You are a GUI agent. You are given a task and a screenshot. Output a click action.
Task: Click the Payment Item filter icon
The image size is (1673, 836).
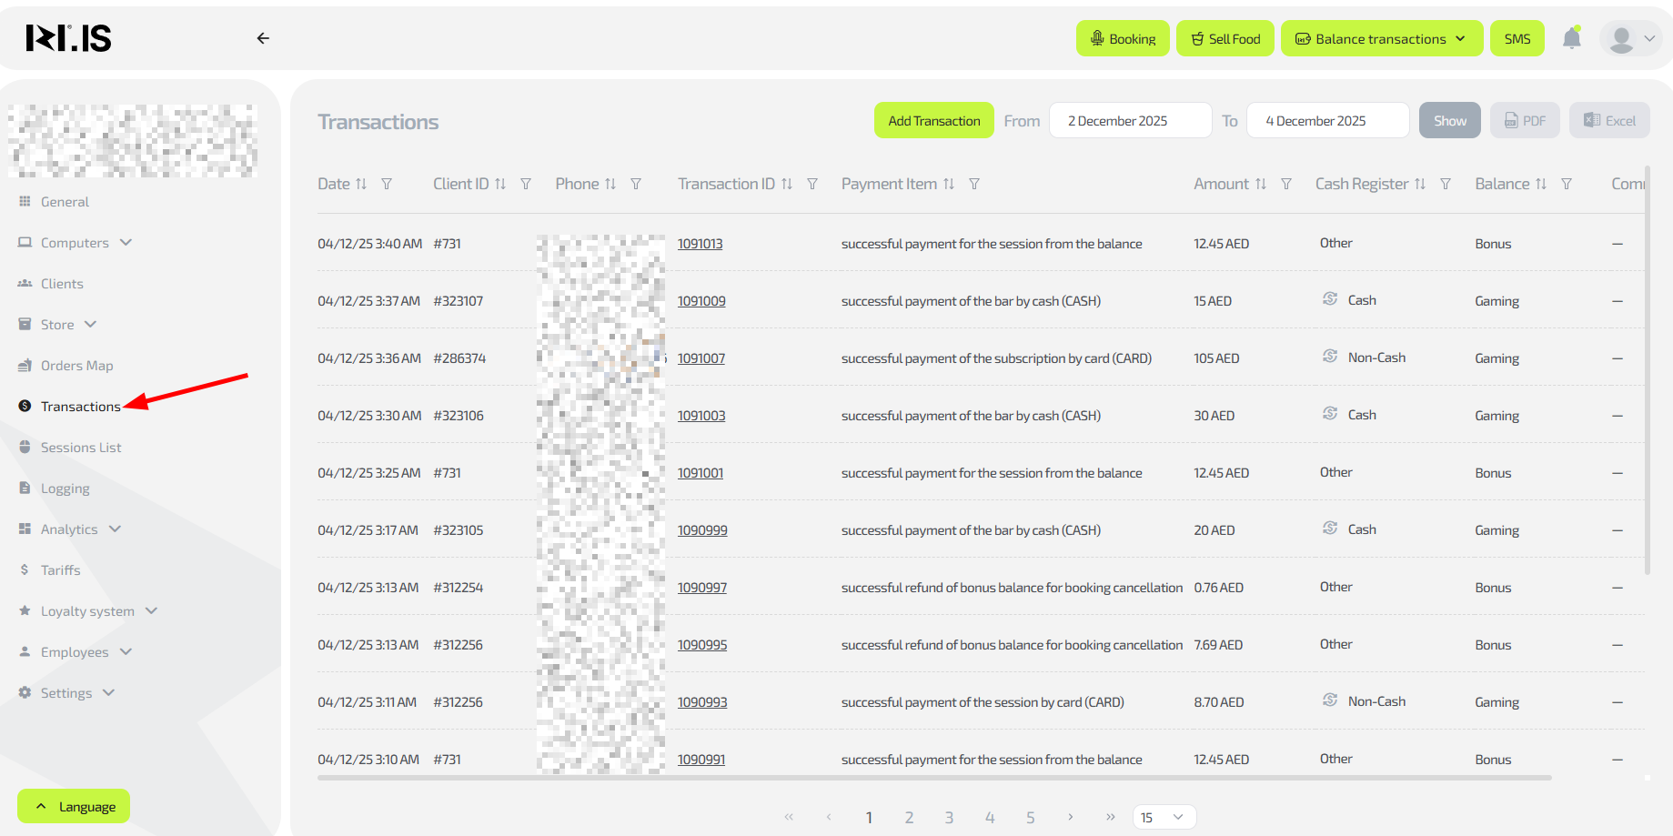[974, 184]
